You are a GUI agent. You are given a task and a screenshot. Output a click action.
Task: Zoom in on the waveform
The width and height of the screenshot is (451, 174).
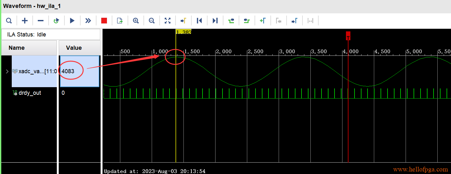click(x=136, y=21)
